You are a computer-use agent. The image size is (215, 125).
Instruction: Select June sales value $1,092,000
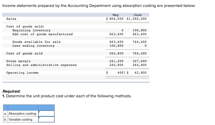137,19
